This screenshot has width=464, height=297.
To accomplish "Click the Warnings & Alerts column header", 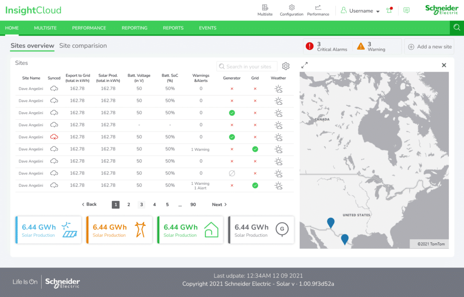I will (x=201, y=78).
